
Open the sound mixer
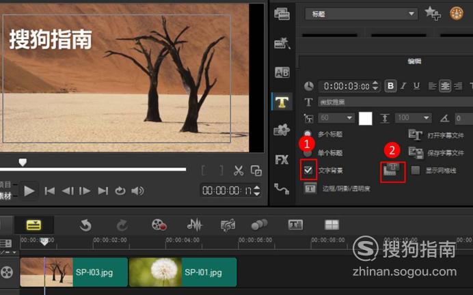click(x=195, y=225)
